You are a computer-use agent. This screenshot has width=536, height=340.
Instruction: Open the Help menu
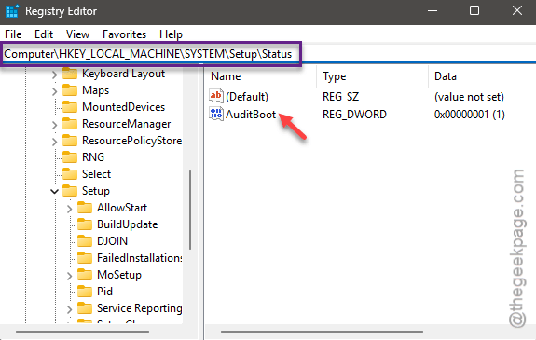point(171,34)
